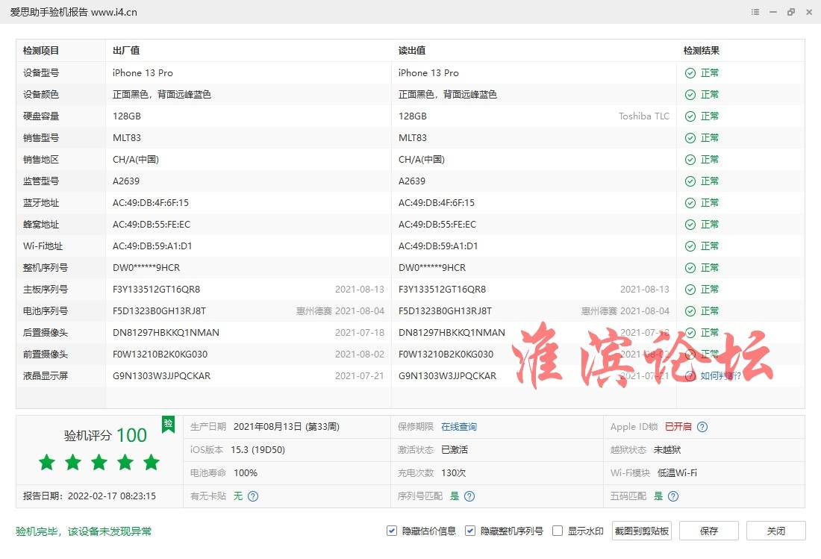
Task: Click the 检测结果 column header
Action: tap(701, 50)
